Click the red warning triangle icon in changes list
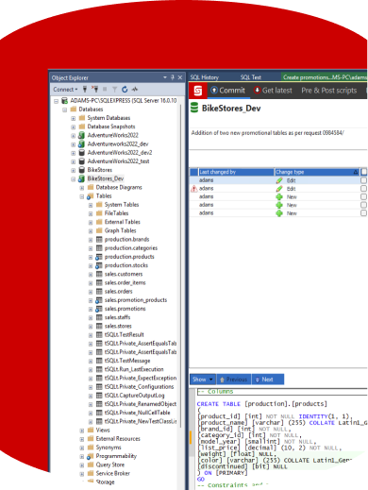368x490 pixels. point(194,189)
